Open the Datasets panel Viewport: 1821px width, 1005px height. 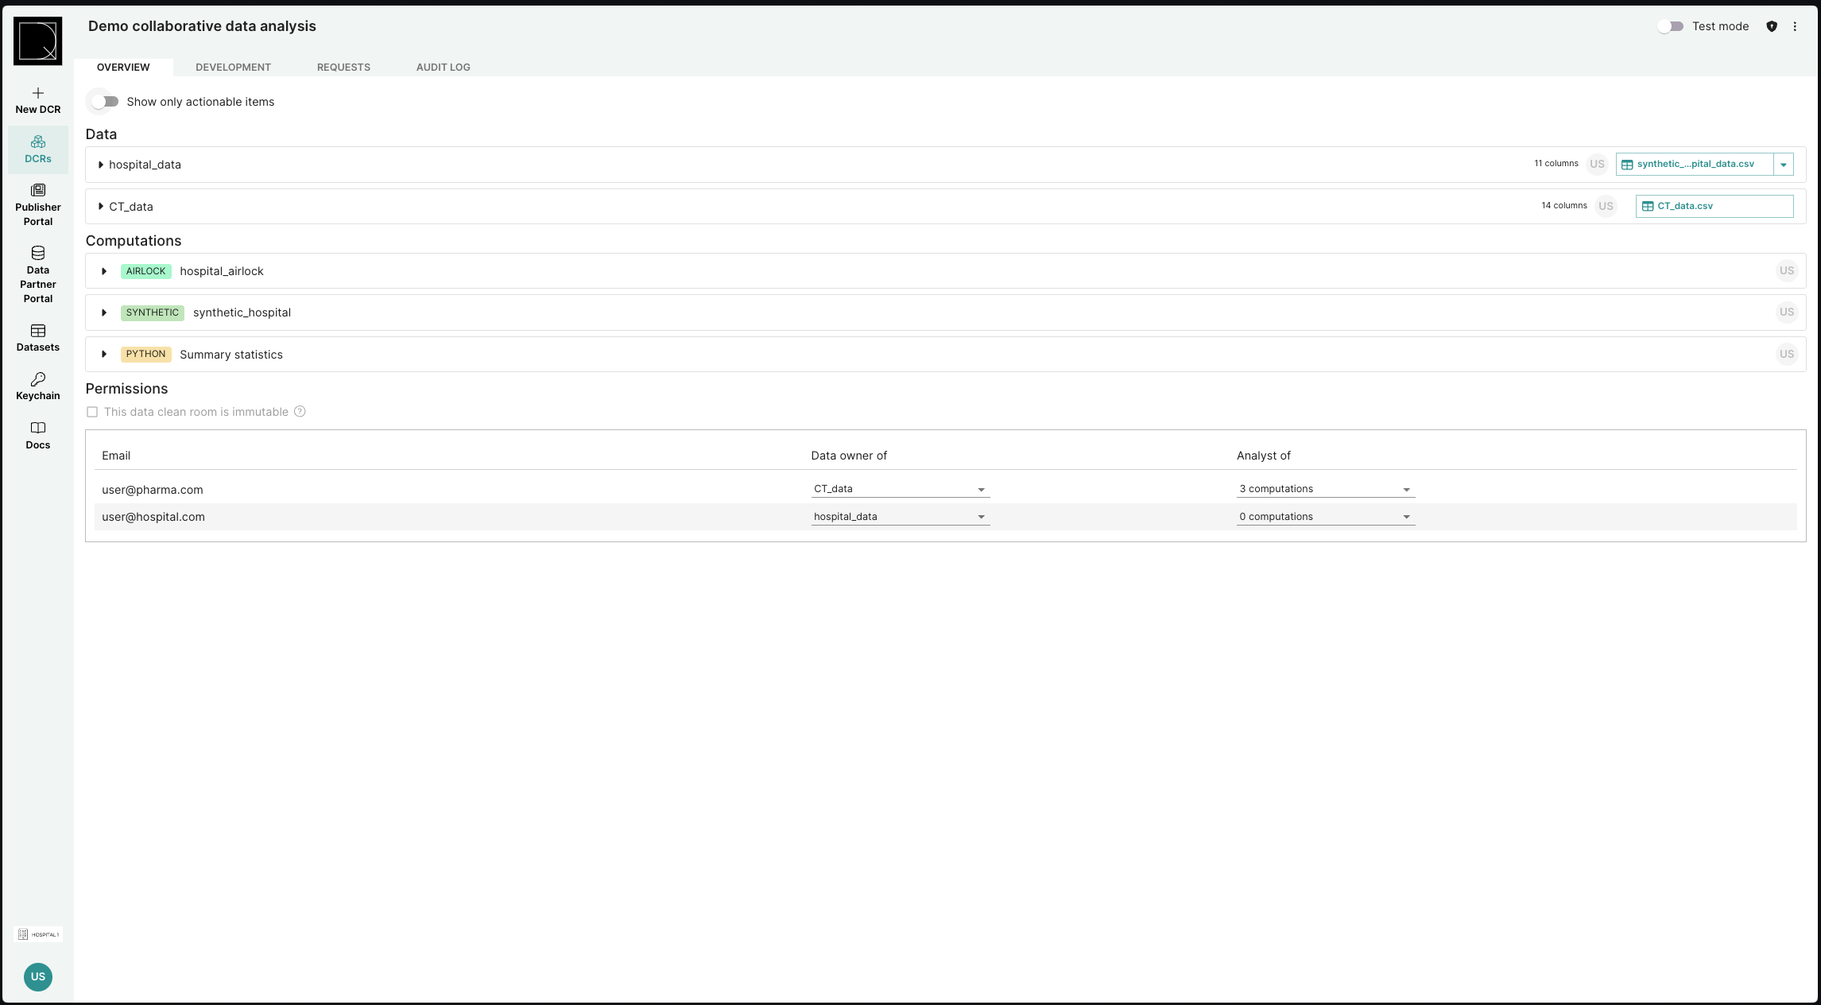[37, 338]
